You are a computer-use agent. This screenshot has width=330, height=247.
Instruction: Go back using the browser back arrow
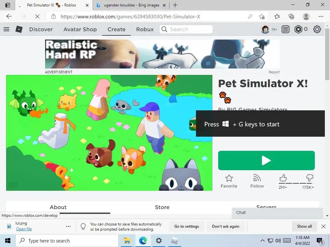coord(9,16)
